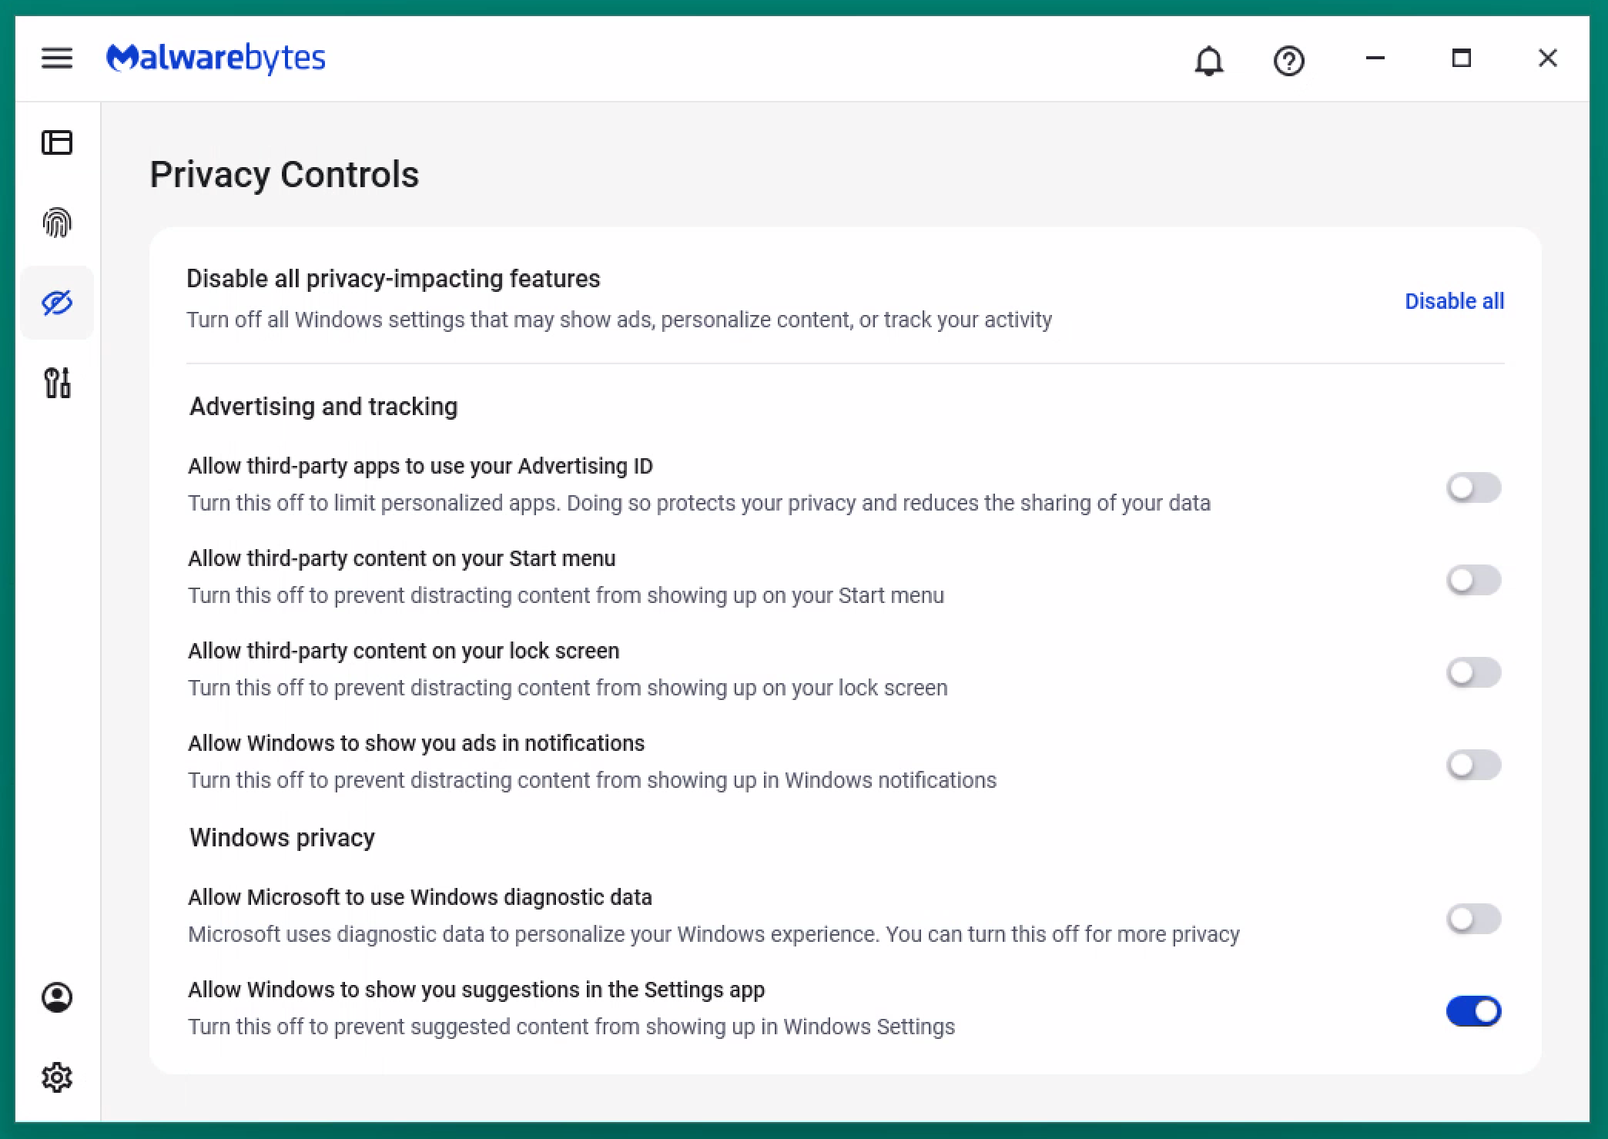1608x1139 pixels.
Task: Click the Privacy Controls heading
Action: point(284,175)
